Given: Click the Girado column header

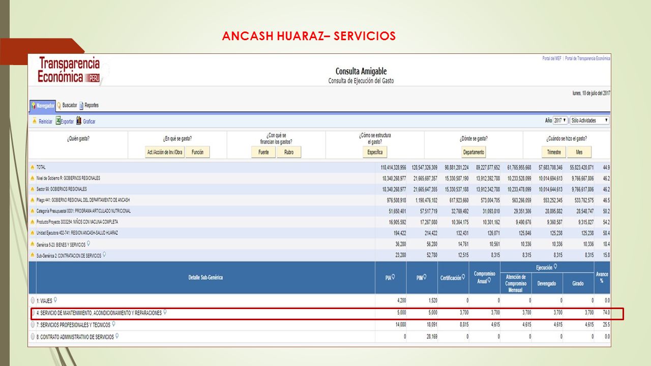Looking at the screenshot, I should click(x=578, y=284).
